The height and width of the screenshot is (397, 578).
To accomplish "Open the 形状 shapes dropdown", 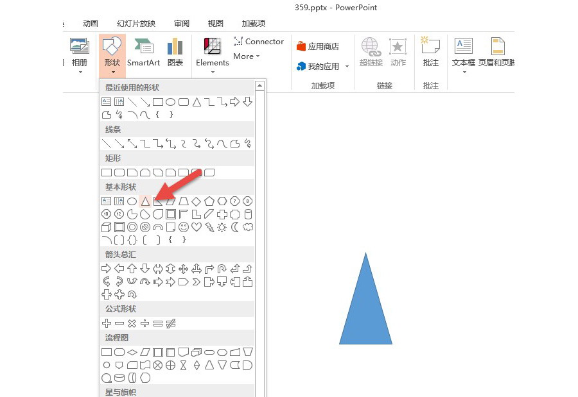I will [112, 55].
